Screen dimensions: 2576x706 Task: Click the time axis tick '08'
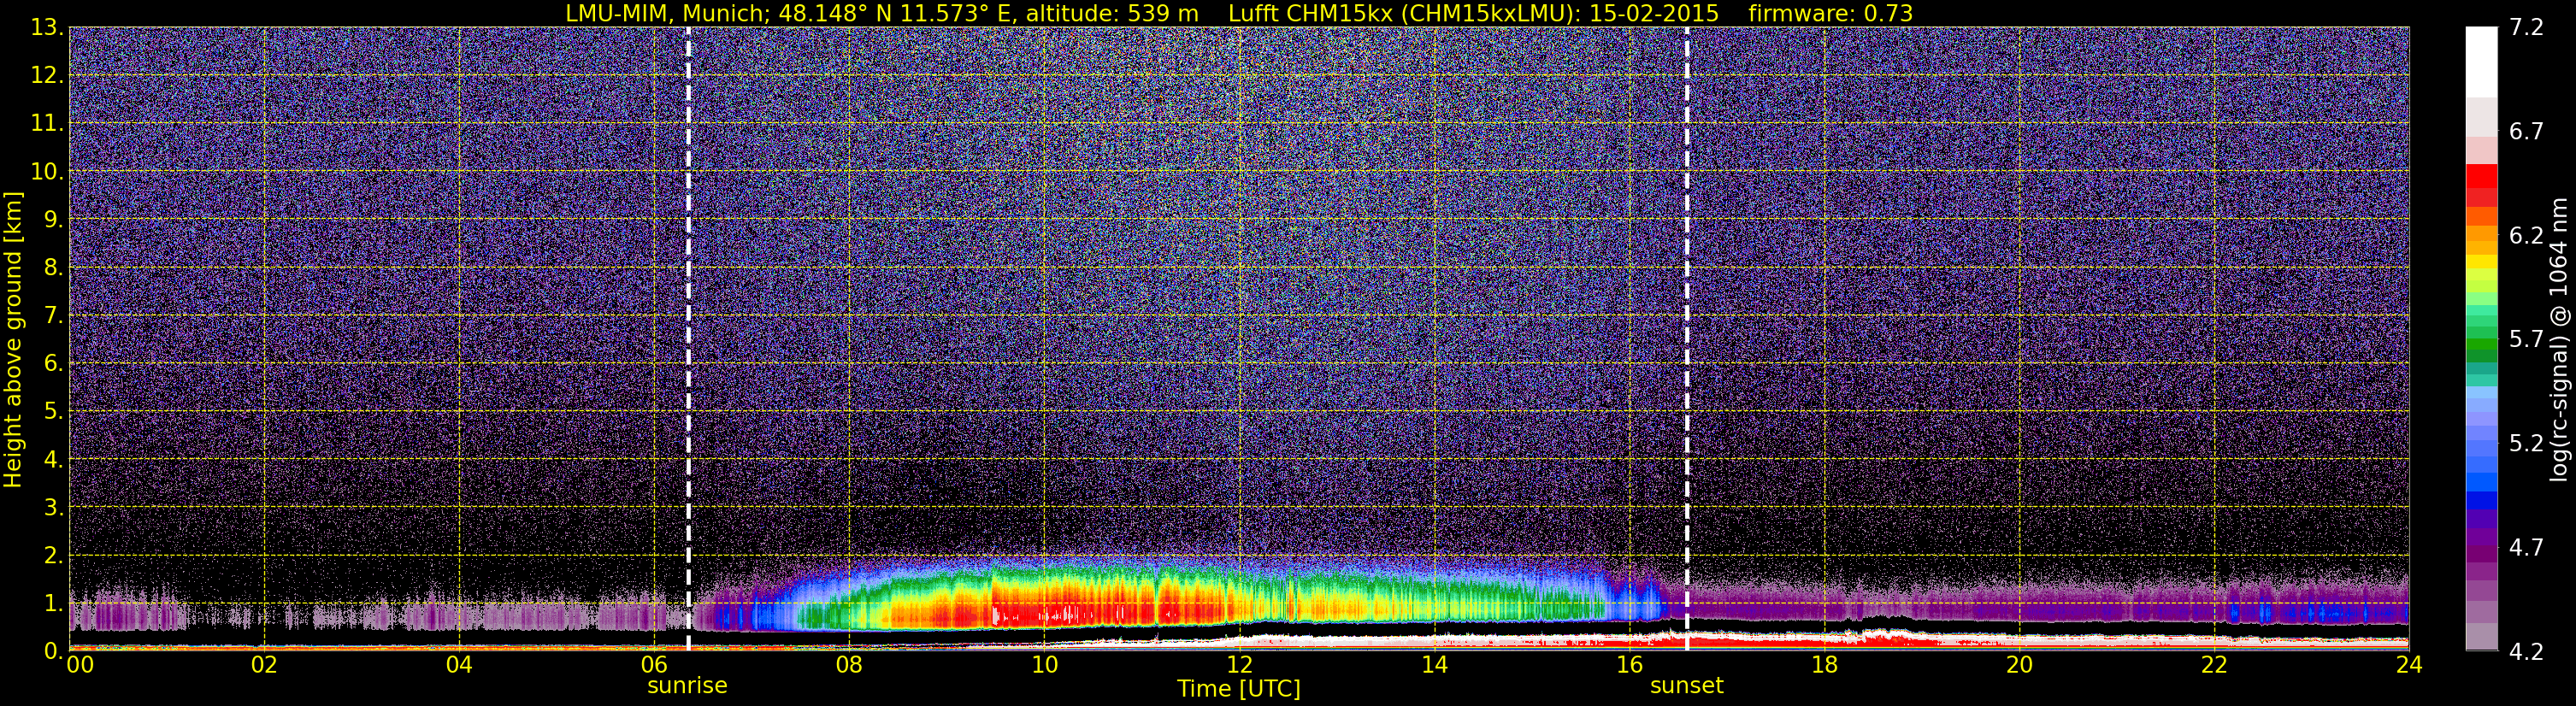[849, 665]
